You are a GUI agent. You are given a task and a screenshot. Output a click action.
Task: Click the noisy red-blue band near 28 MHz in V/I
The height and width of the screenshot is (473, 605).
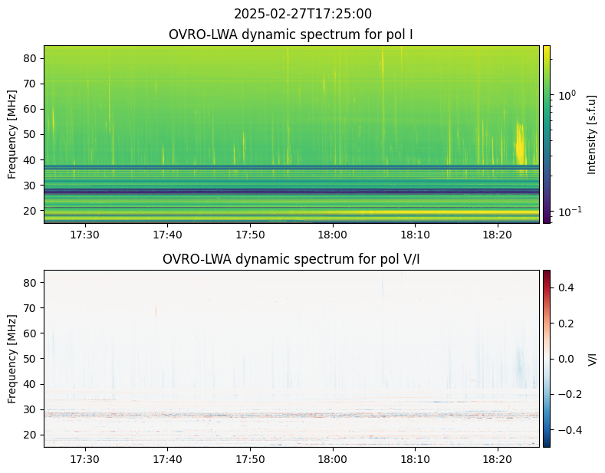(291, 416)
